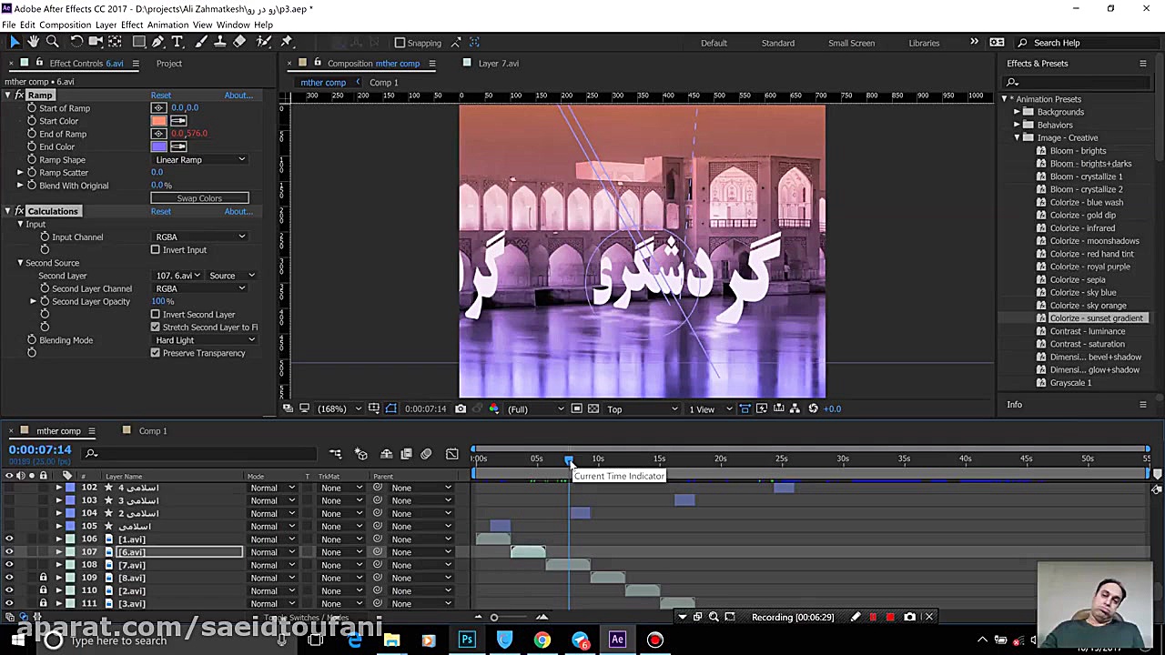Toggle frame blending for the composition
The width and height of the screenshot is (1165, 655).
(406, 454)
